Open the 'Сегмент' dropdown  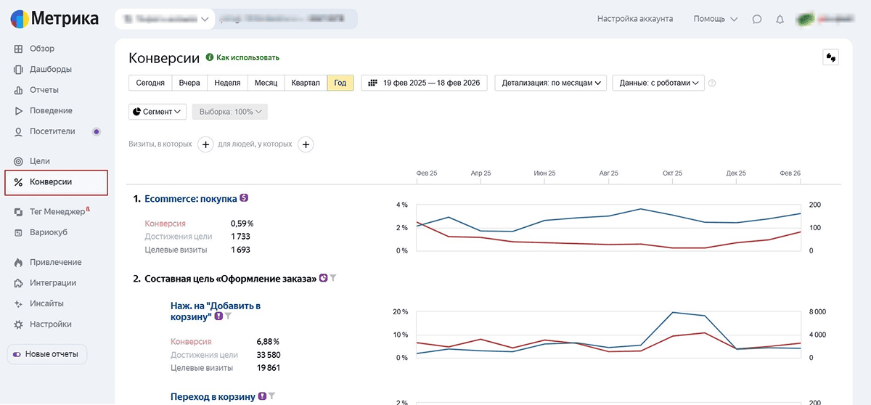(x=158, y=112)
